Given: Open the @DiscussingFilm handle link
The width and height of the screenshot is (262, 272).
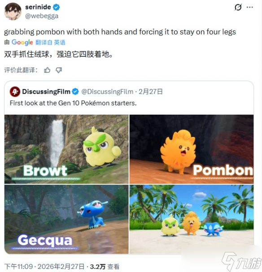Looking at the screenshot, I should click(107, 91).
